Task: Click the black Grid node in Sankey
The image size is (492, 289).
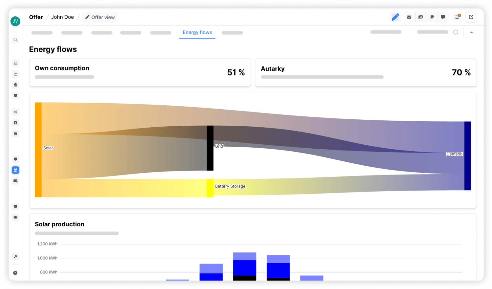Action: point(210,148)
